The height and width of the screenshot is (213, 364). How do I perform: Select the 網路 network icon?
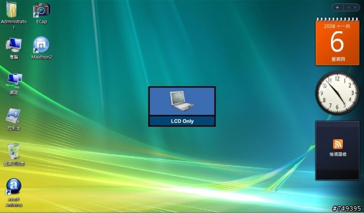pyautogui.click(x=14, y=81)
